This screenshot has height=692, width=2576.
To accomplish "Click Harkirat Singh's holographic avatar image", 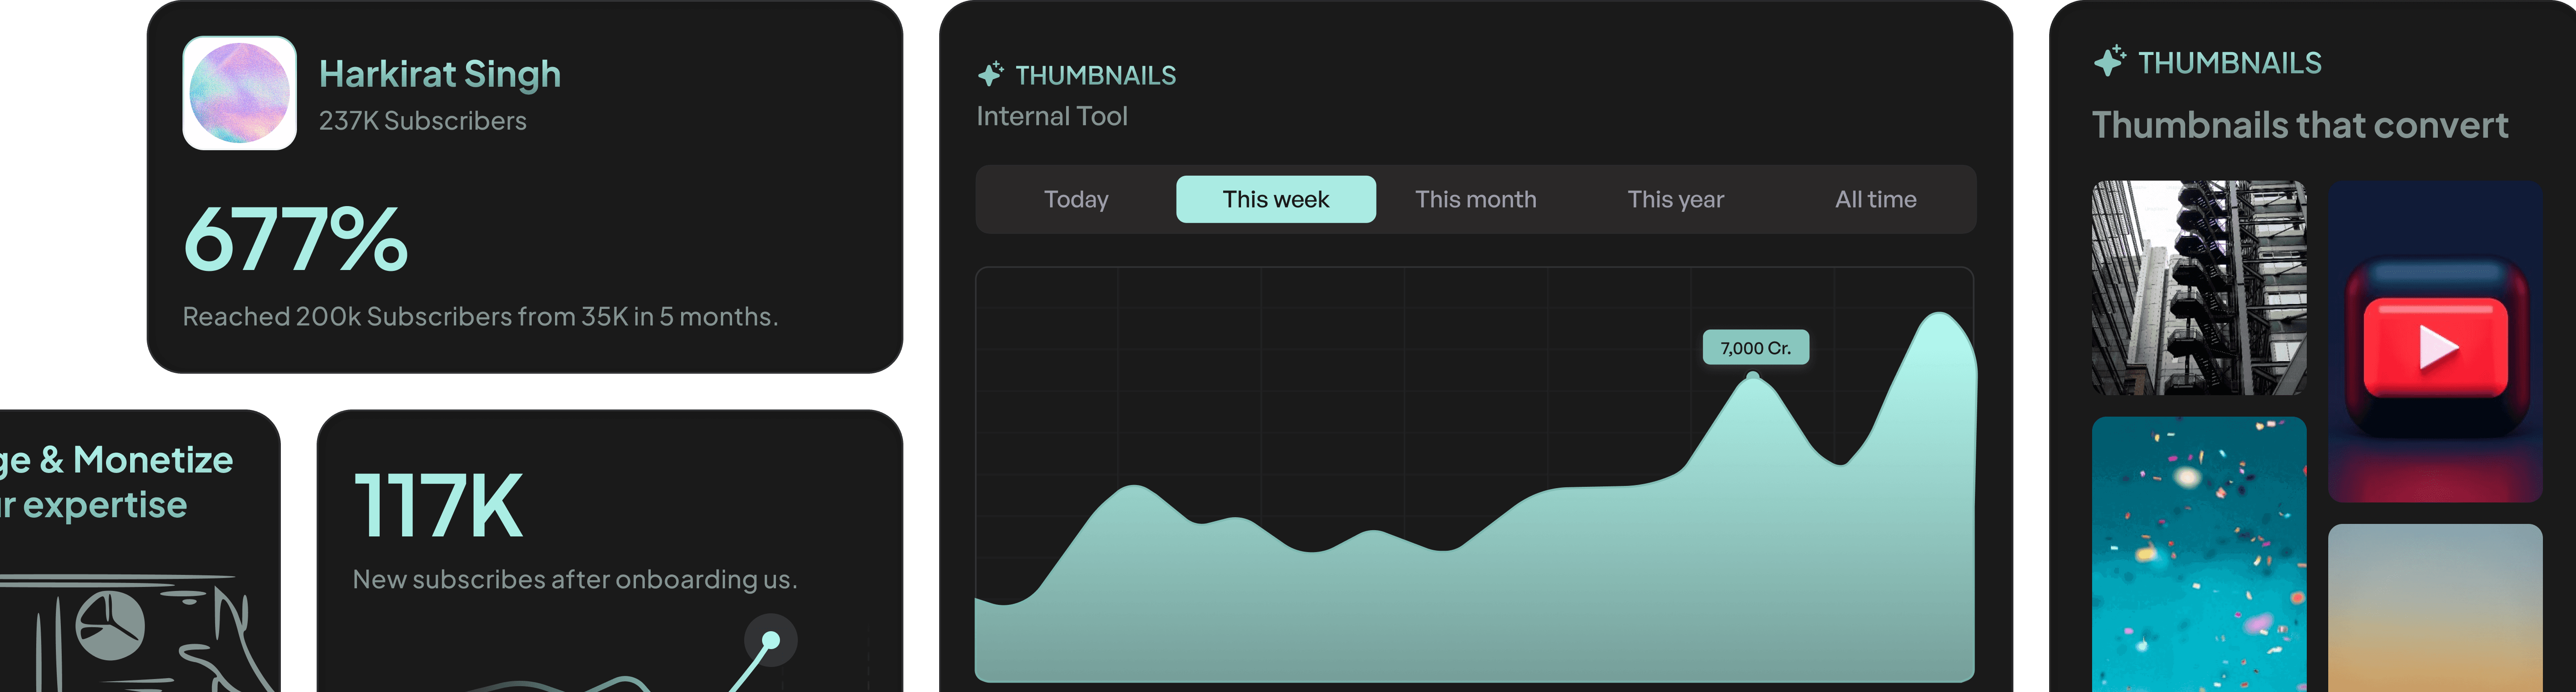I will coord(240,93).
